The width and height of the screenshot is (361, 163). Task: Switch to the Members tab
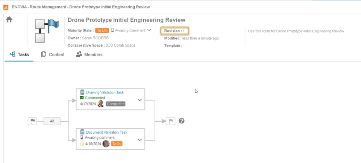[89, 54]
